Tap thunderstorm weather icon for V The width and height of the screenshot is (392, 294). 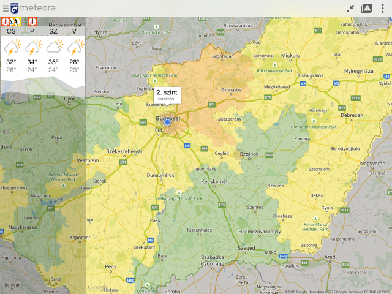pos(75,47)
